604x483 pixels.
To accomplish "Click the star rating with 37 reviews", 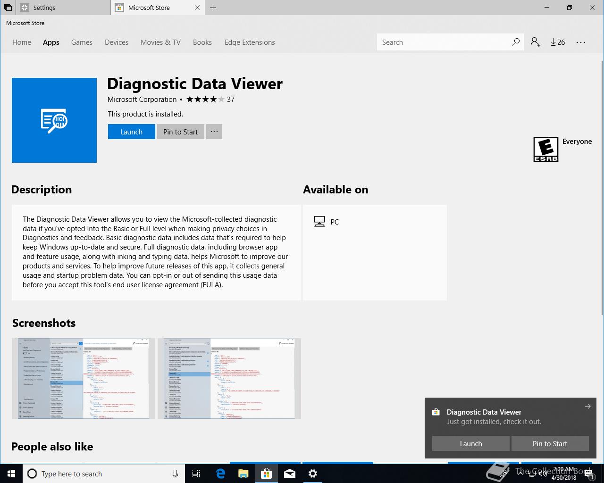I will point(210,99).
